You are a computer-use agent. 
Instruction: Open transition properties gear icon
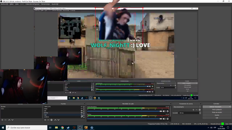point(200,110)
